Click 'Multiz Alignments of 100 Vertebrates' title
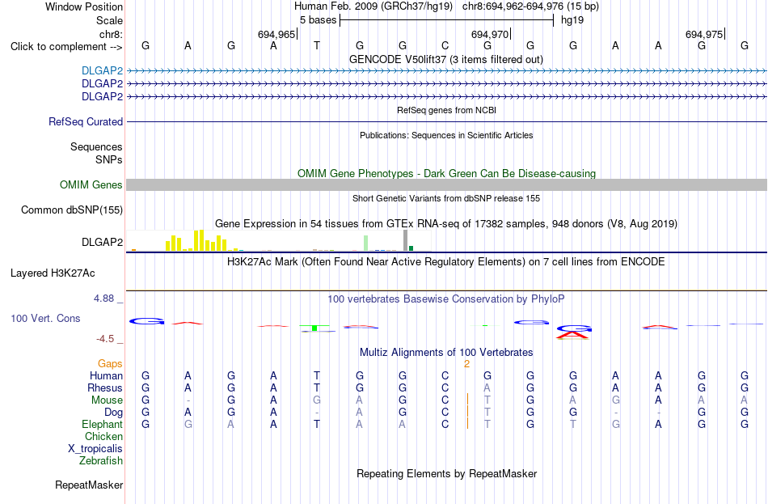The height and width of the screenshot is (504, 768). click(446, 353)
